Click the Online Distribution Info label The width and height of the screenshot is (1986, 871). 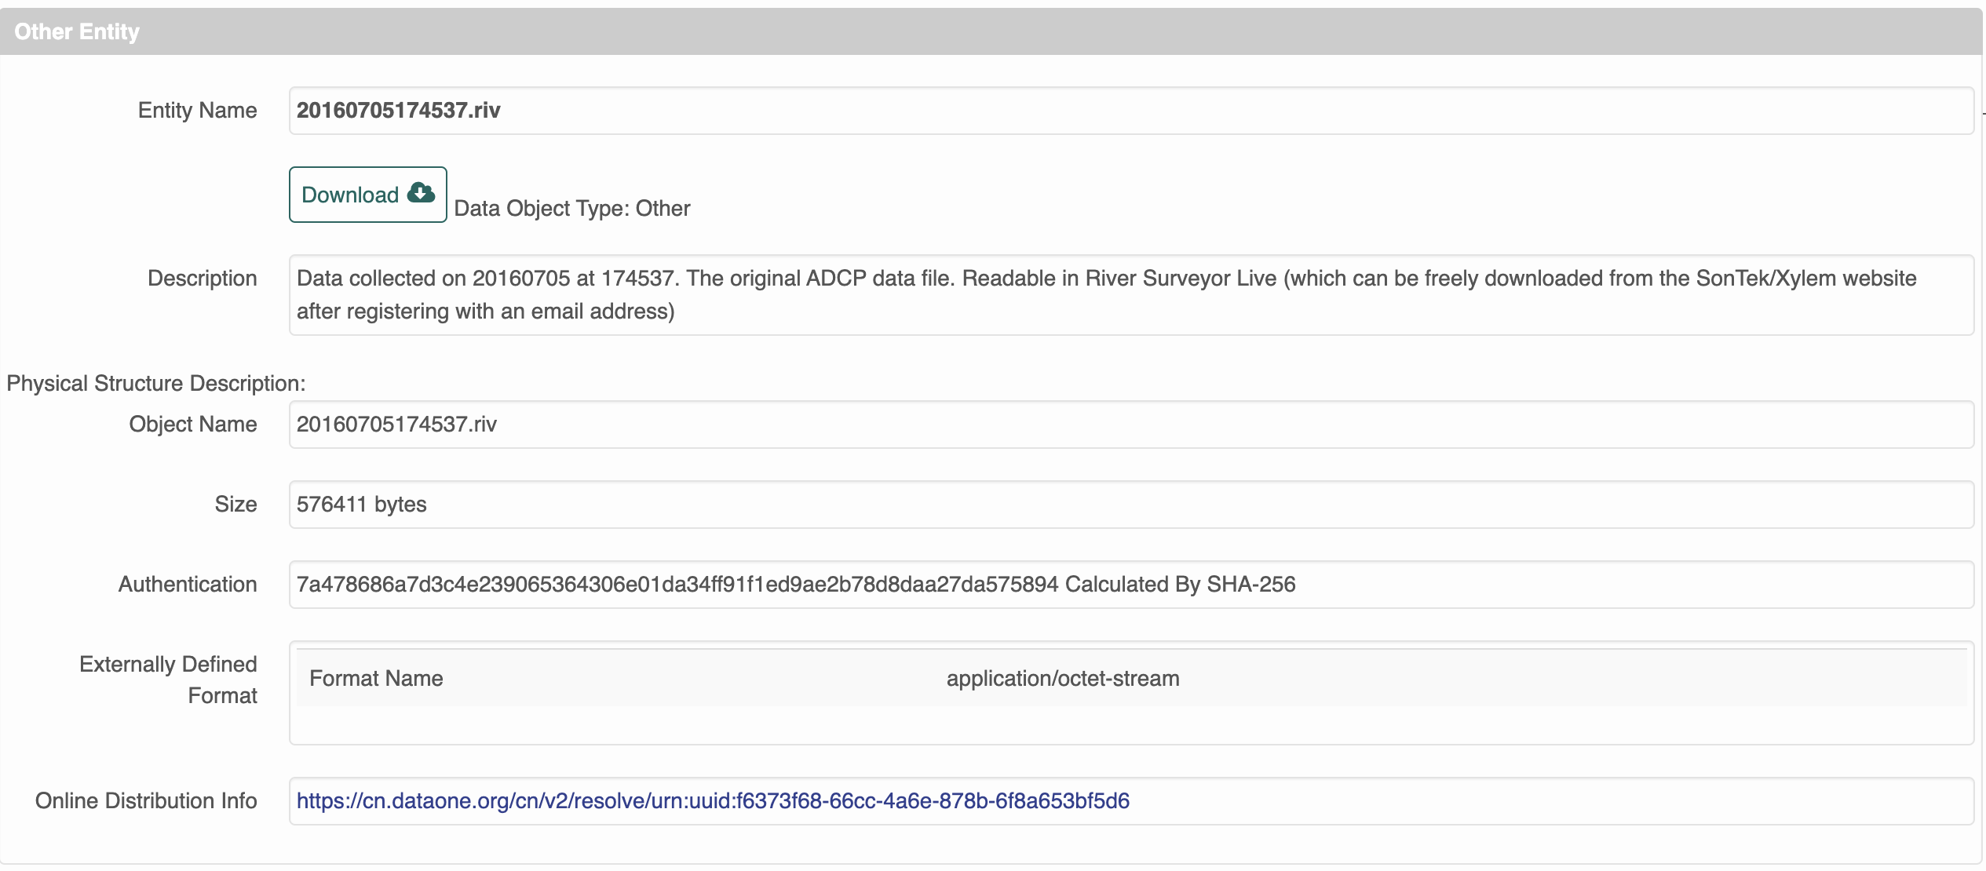146,800
